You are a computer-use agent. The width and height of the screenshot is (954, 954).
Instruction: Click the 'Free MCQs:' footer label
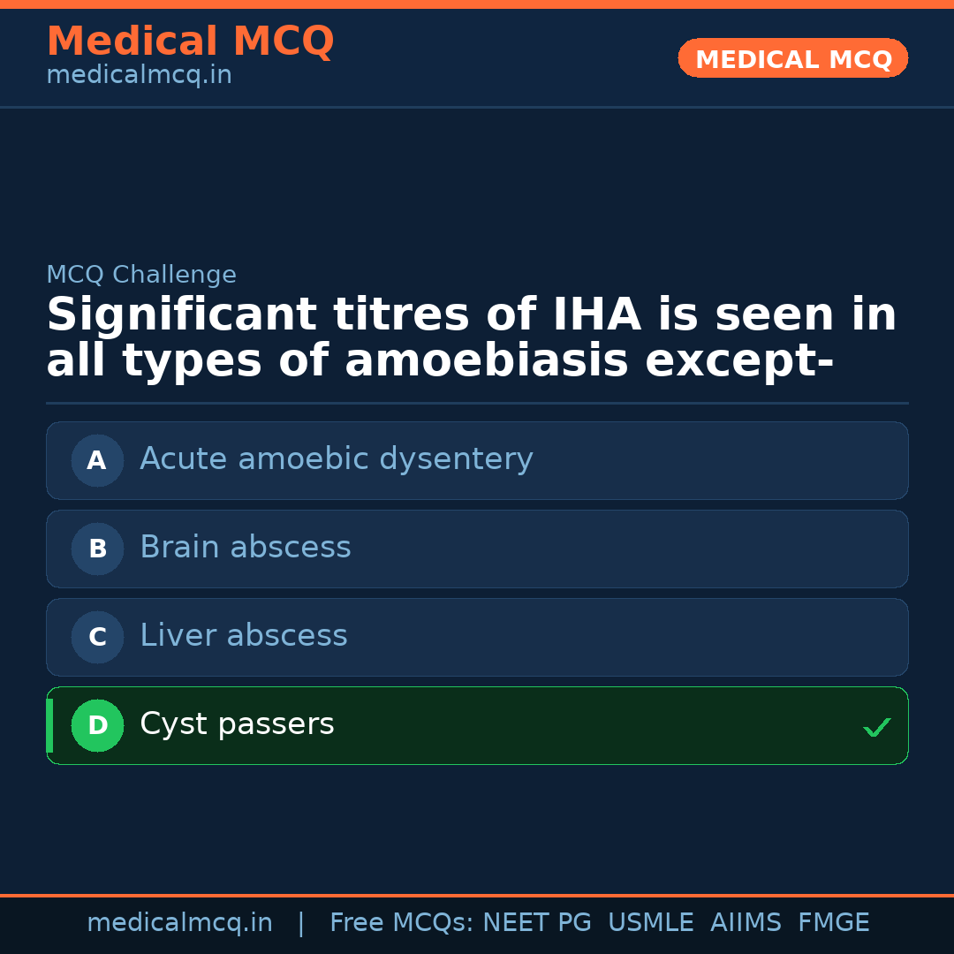tap(401, 923)
